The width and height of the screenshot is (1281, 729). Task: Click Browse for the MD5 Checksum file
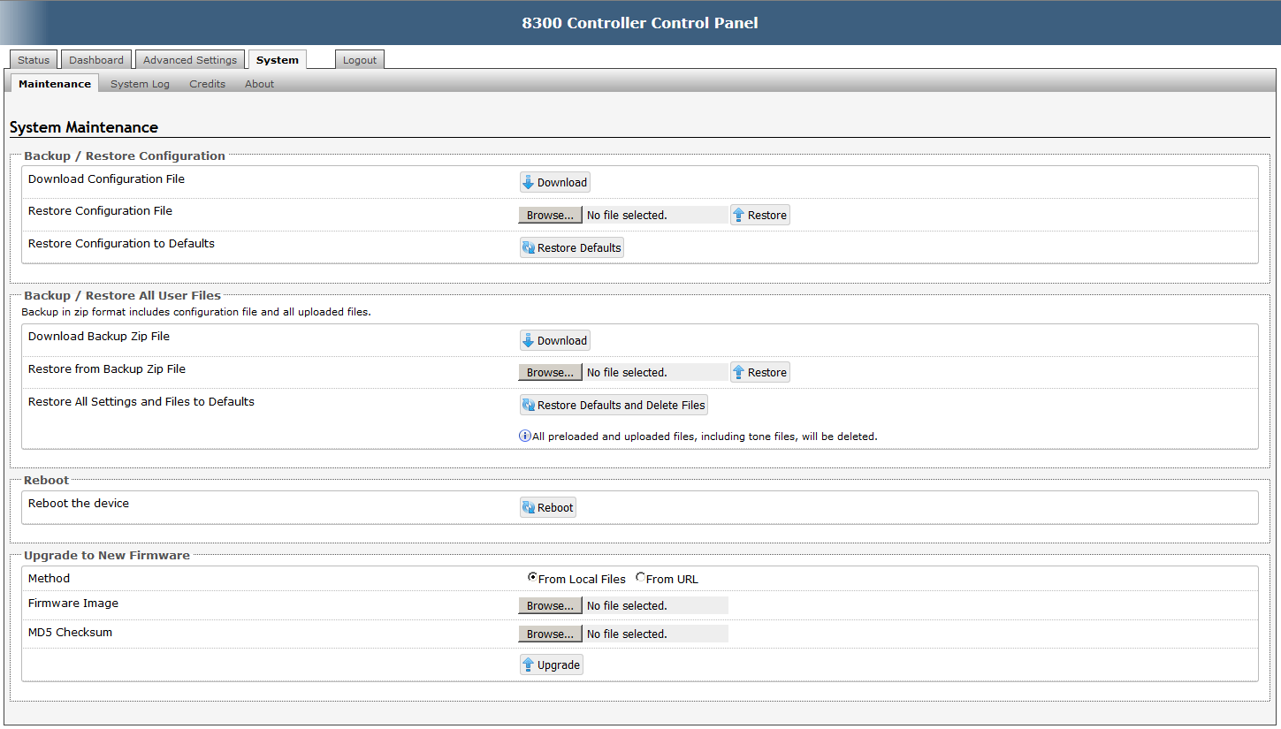550,634
